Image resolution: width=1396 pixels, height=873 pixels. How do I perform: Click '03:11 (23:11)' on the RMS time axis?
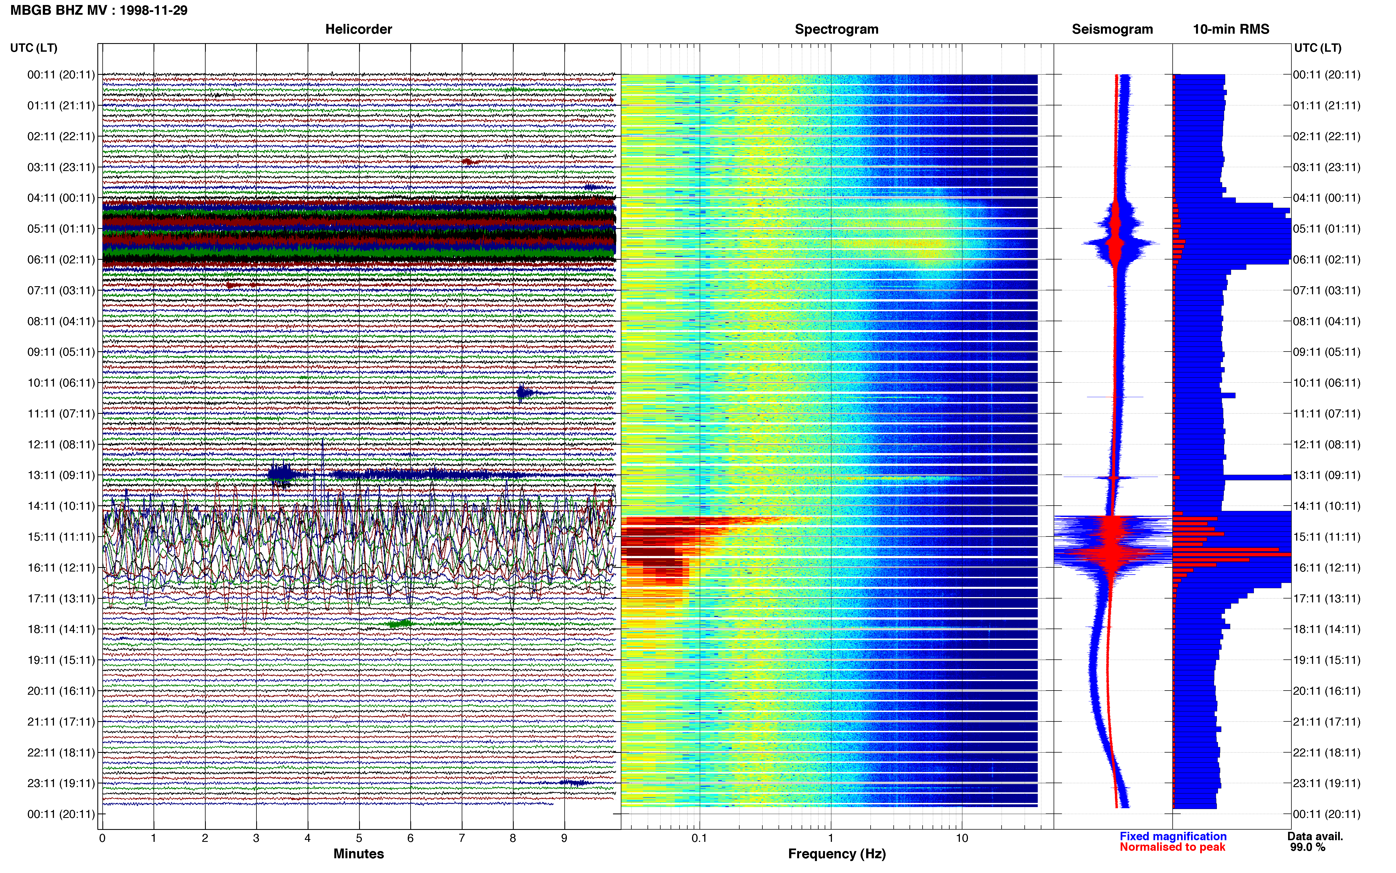point(1327,167)
